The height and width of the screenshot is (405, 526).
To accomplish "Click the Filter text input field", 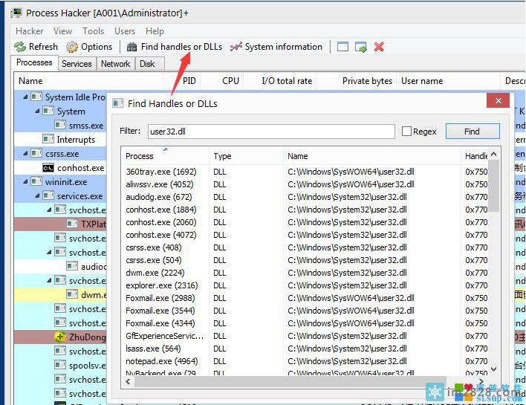I will (x=270, y=132).
